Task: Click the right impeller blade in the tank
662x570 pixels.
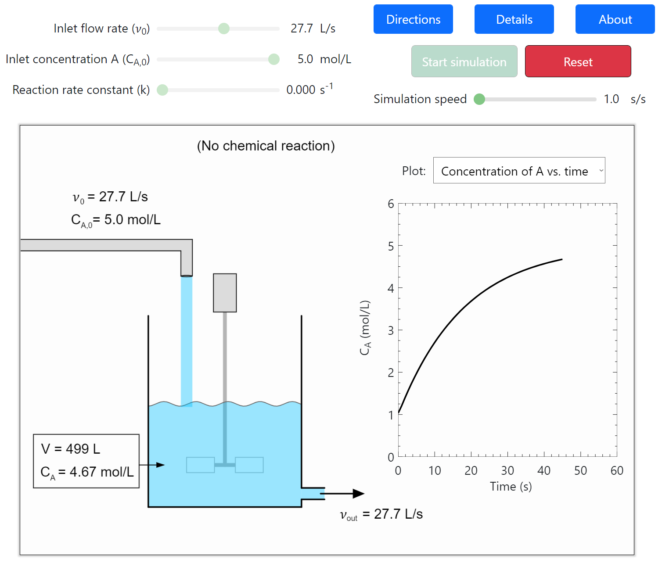Action: [x=249, y=465]
